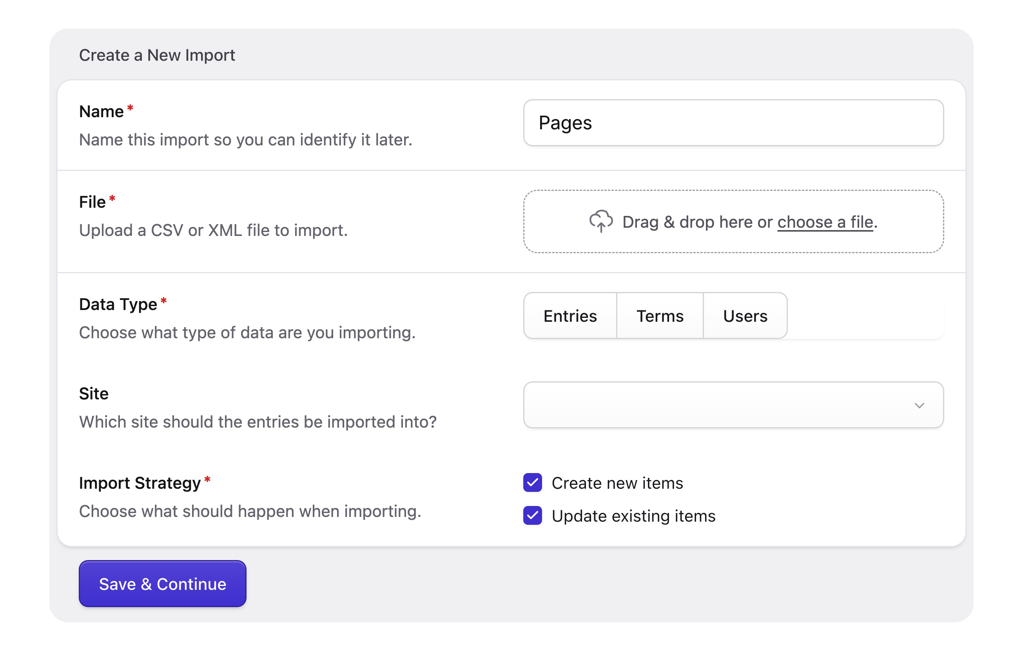The width and height of the screenshot is (1023, 651).
Task: Click the Data Type label
Action: pos(117,304)
